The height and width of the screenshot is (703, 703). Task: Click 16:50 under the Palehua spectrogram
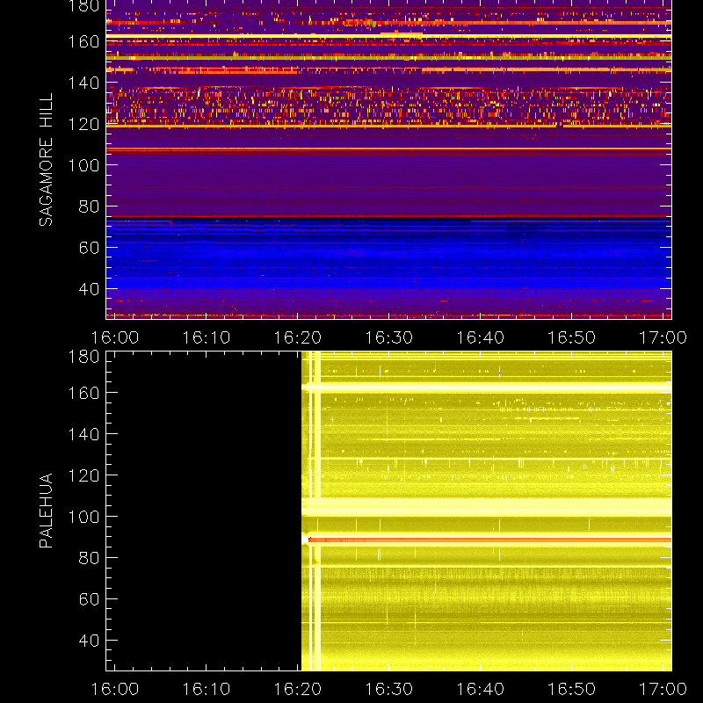pos(572,689)
